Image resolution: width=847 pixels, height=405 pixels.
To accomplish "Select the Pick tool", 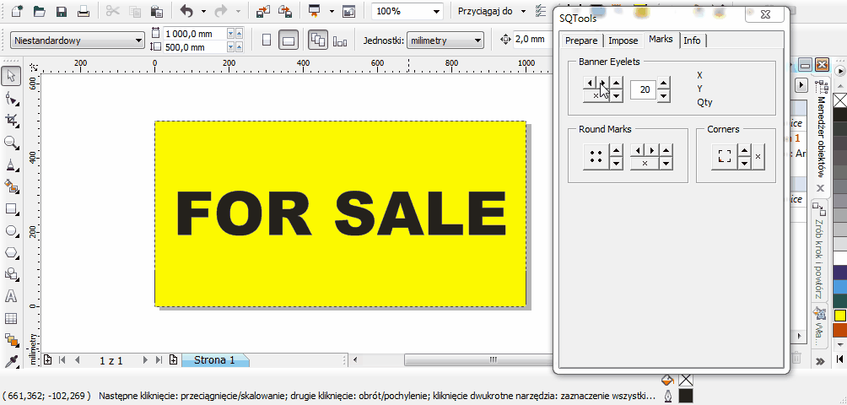I will coord(11,77).
